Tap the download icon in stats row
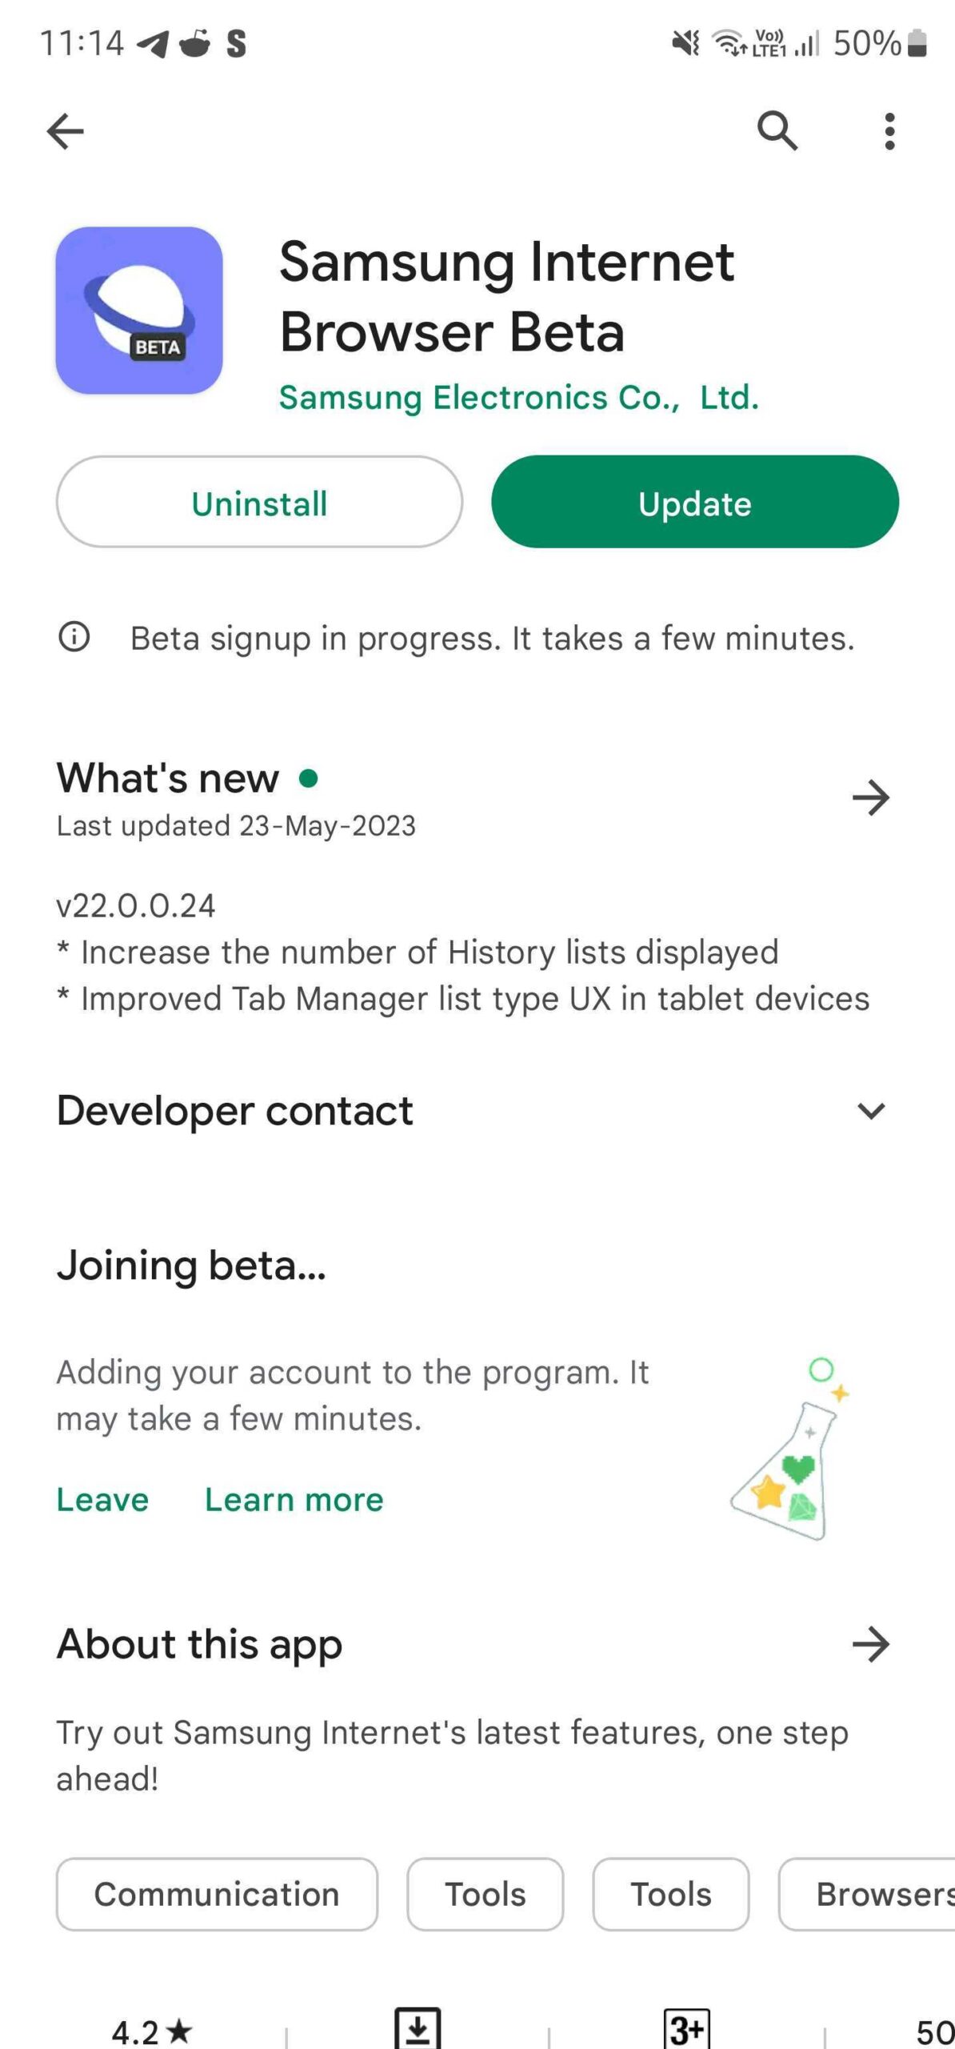 coord(418,2029)
